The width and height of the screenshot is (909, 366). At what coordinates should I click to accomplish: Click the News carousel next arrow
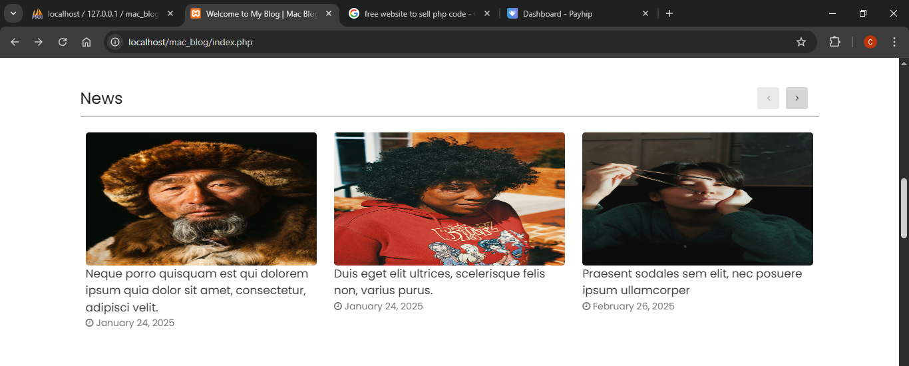click(x=797, y=98)
